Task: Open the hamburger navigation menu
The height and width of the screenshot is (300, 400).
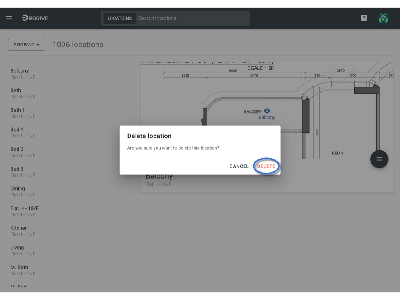Action: coord(9,18)
